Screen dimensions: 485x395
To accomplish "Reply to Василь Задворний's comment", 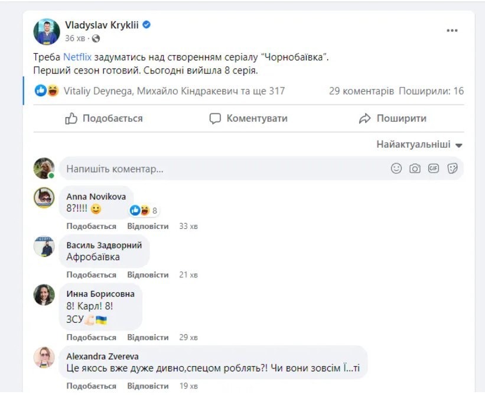I will pyautogui.click(x=148, y=275).
